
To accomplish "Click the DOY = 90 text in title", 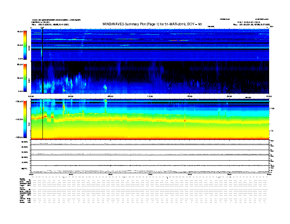I will click(194, 24).
